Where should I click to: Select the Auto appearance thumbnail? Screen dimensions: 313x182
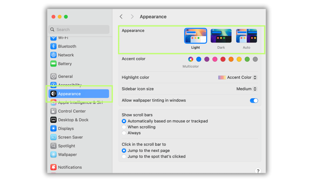[246, 36]
